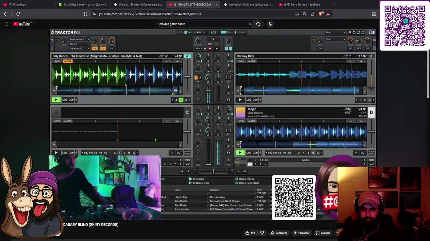This screenshot has width=430, height=241.
Task: Toggle SYNC on deck D Trojan
Action: point(241,121)
